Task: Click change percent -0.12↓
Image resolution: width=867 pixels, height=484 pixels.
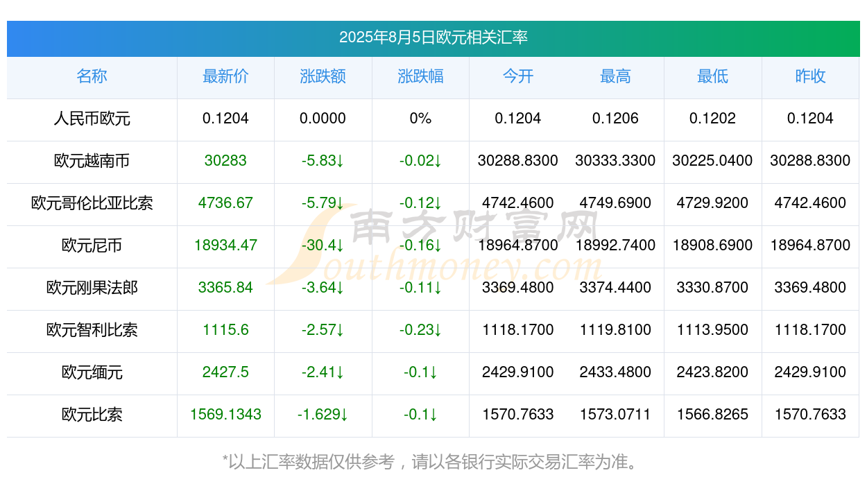Action: (420, 203)
